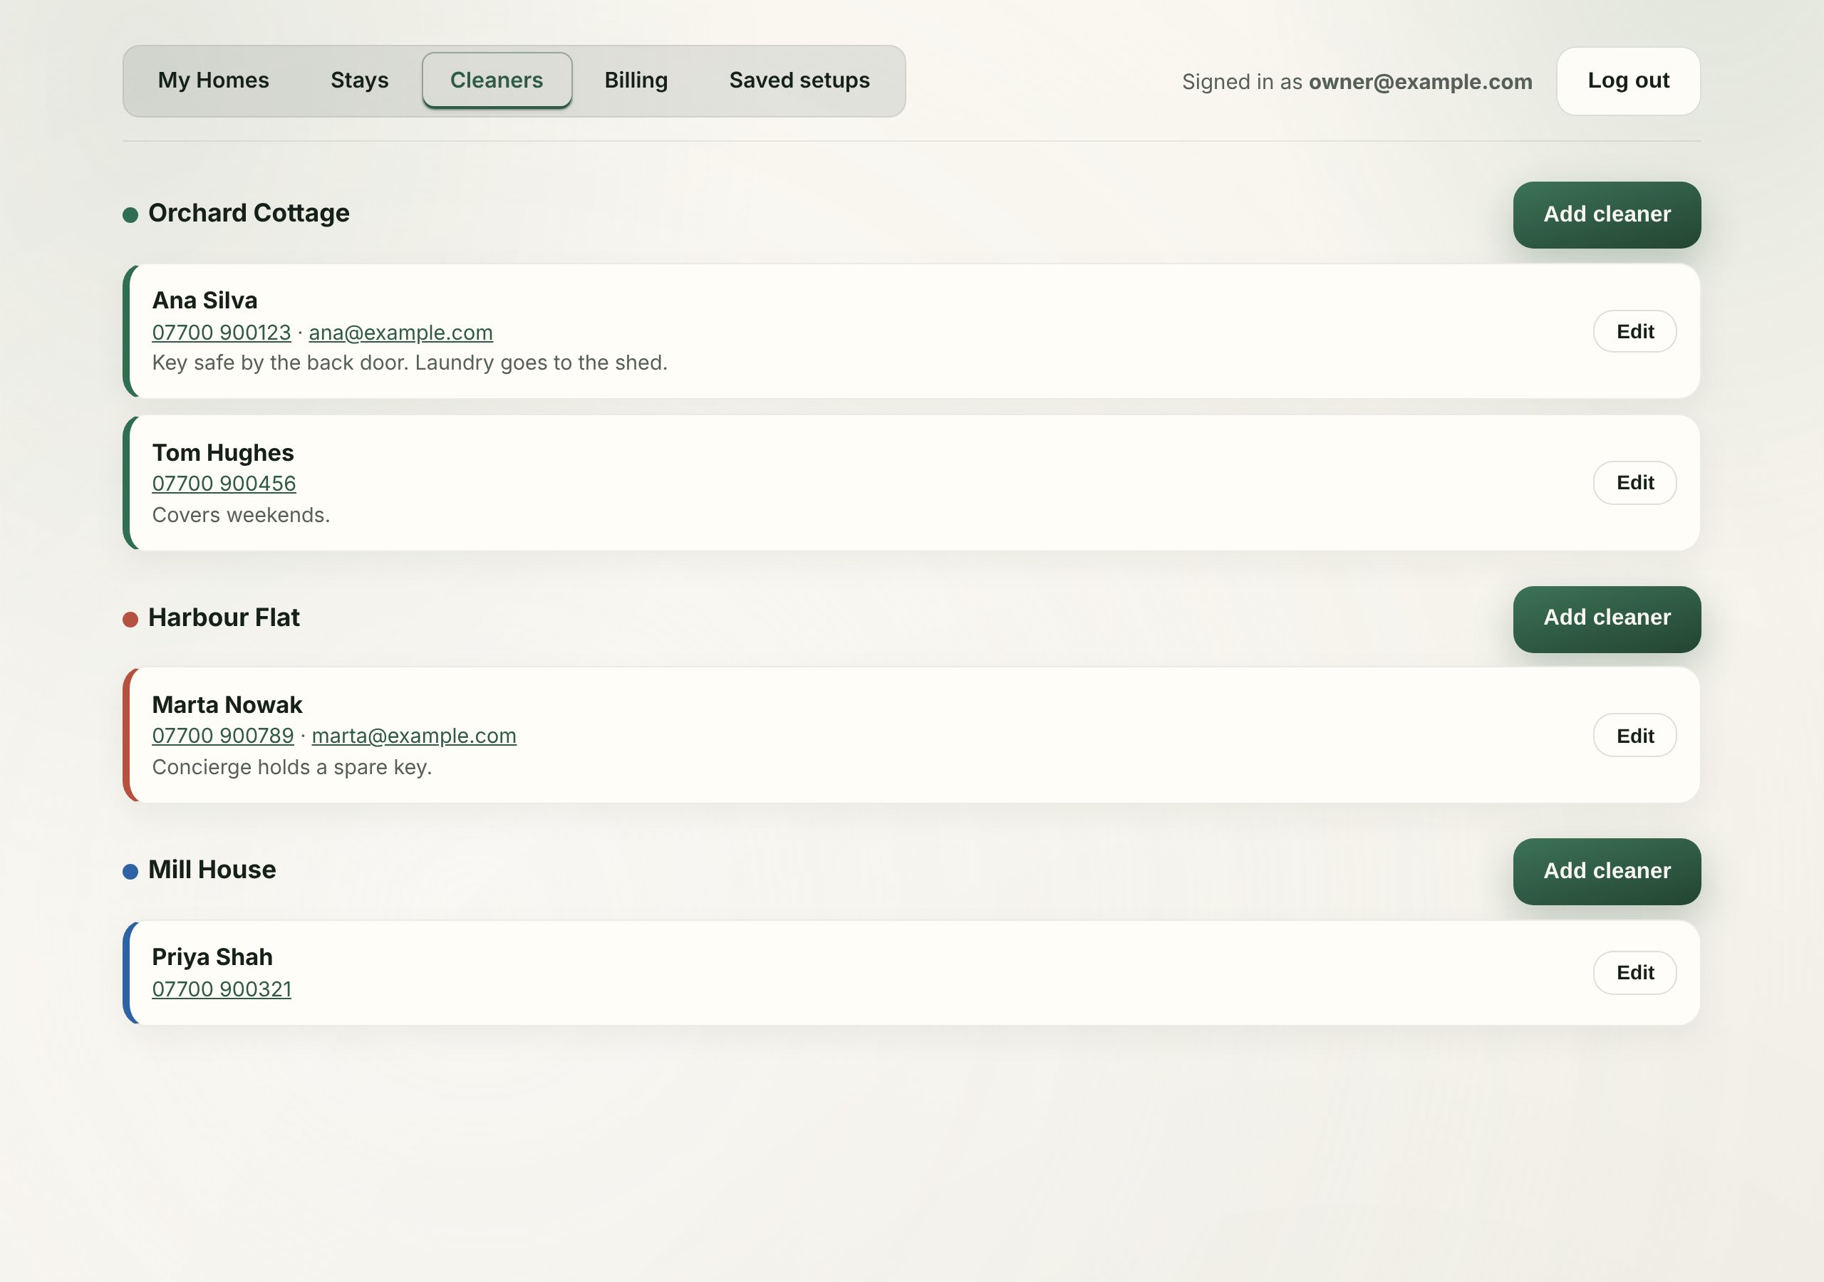
Task: Edit Marta Nowak's cleaner entry
Action: tap(1634, 736)
